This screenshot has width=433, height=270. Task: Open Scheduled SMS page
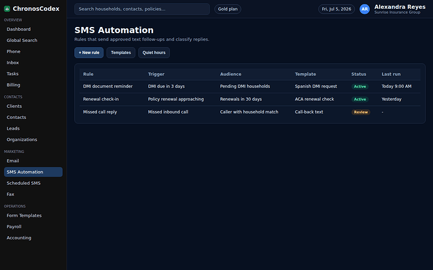pyautogui.click(x=33, y=183)
